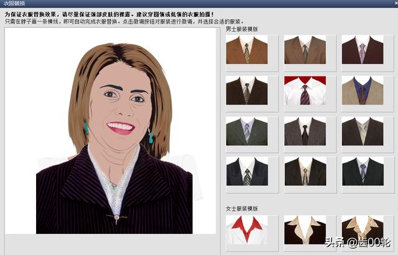Pick the black suit with blue striped tie
Image resolution: width=398 pixels, height=255 pixels.
pos(362,172)
